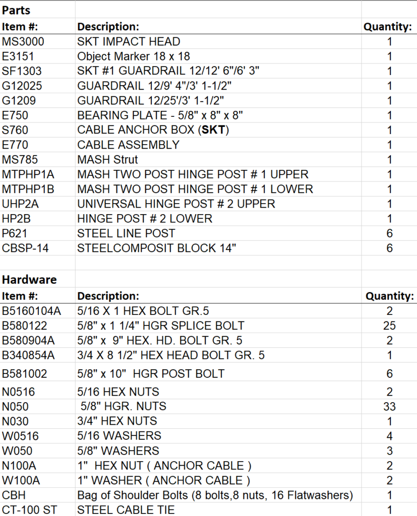Select item number cell G12025

coord(19,86)
